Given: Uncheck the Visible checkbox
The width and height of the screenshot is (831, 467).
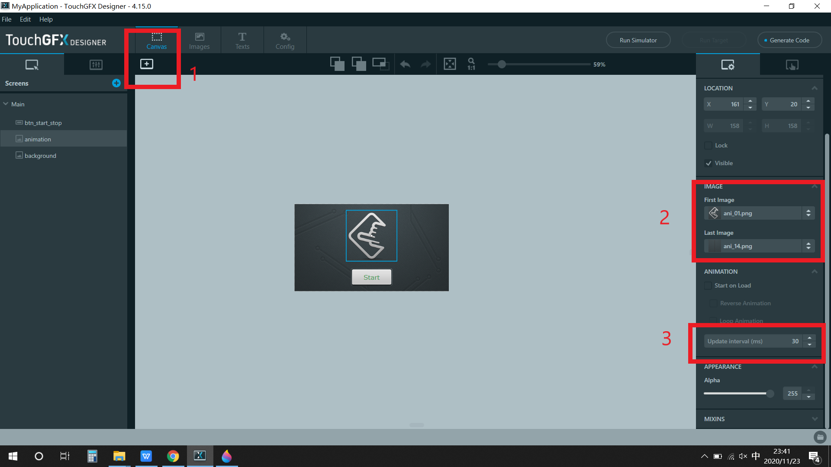Looking at the screenshot, I should (x=709, y=163).
